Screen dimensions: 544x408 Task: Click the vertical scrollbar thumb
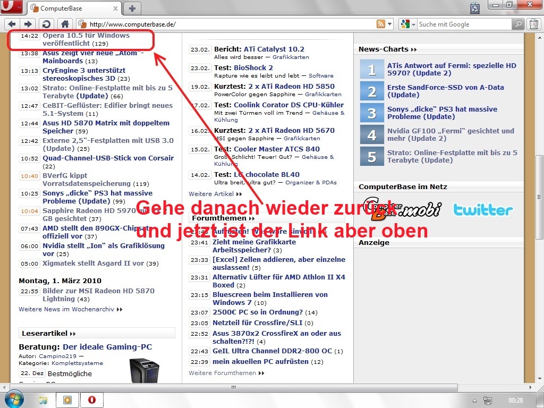(x=539, y=197)
